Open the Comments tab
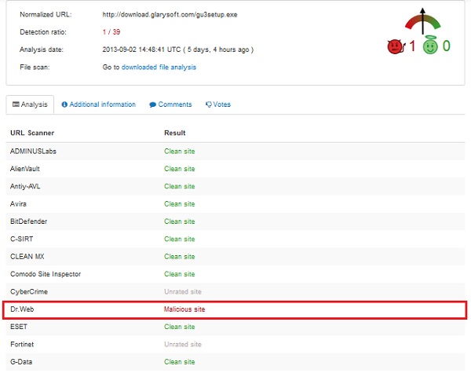 tap(170, 104)
